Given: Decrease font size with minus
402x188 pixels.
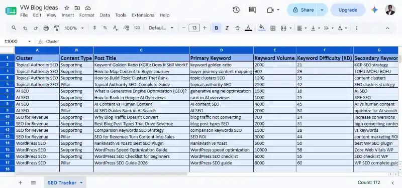Looking at the screenshot, I should click(183, 28).
